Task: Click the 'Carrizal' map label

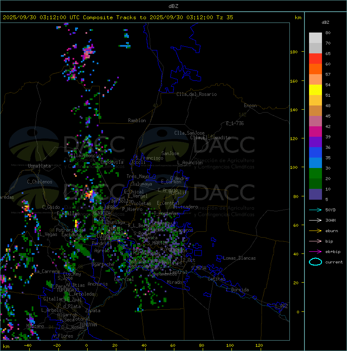Action: (124, 279)
